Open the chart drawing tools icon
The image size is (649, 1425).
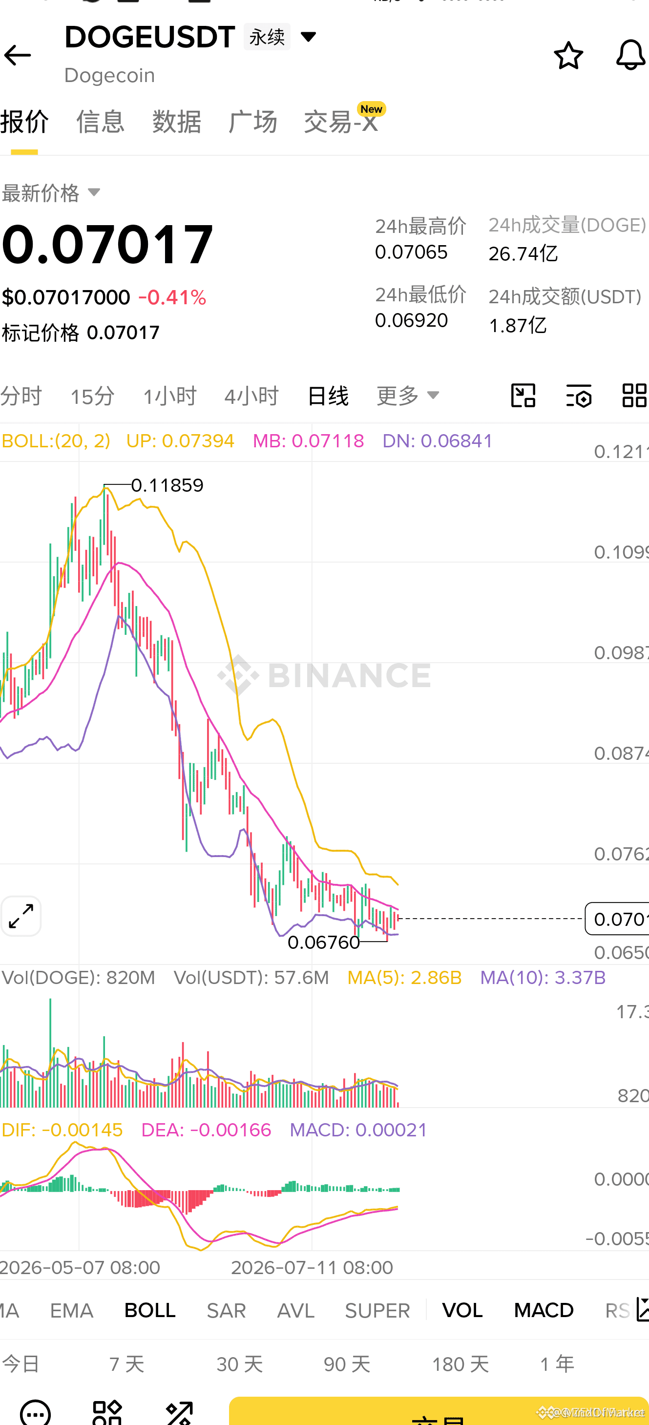click(523, 396)
